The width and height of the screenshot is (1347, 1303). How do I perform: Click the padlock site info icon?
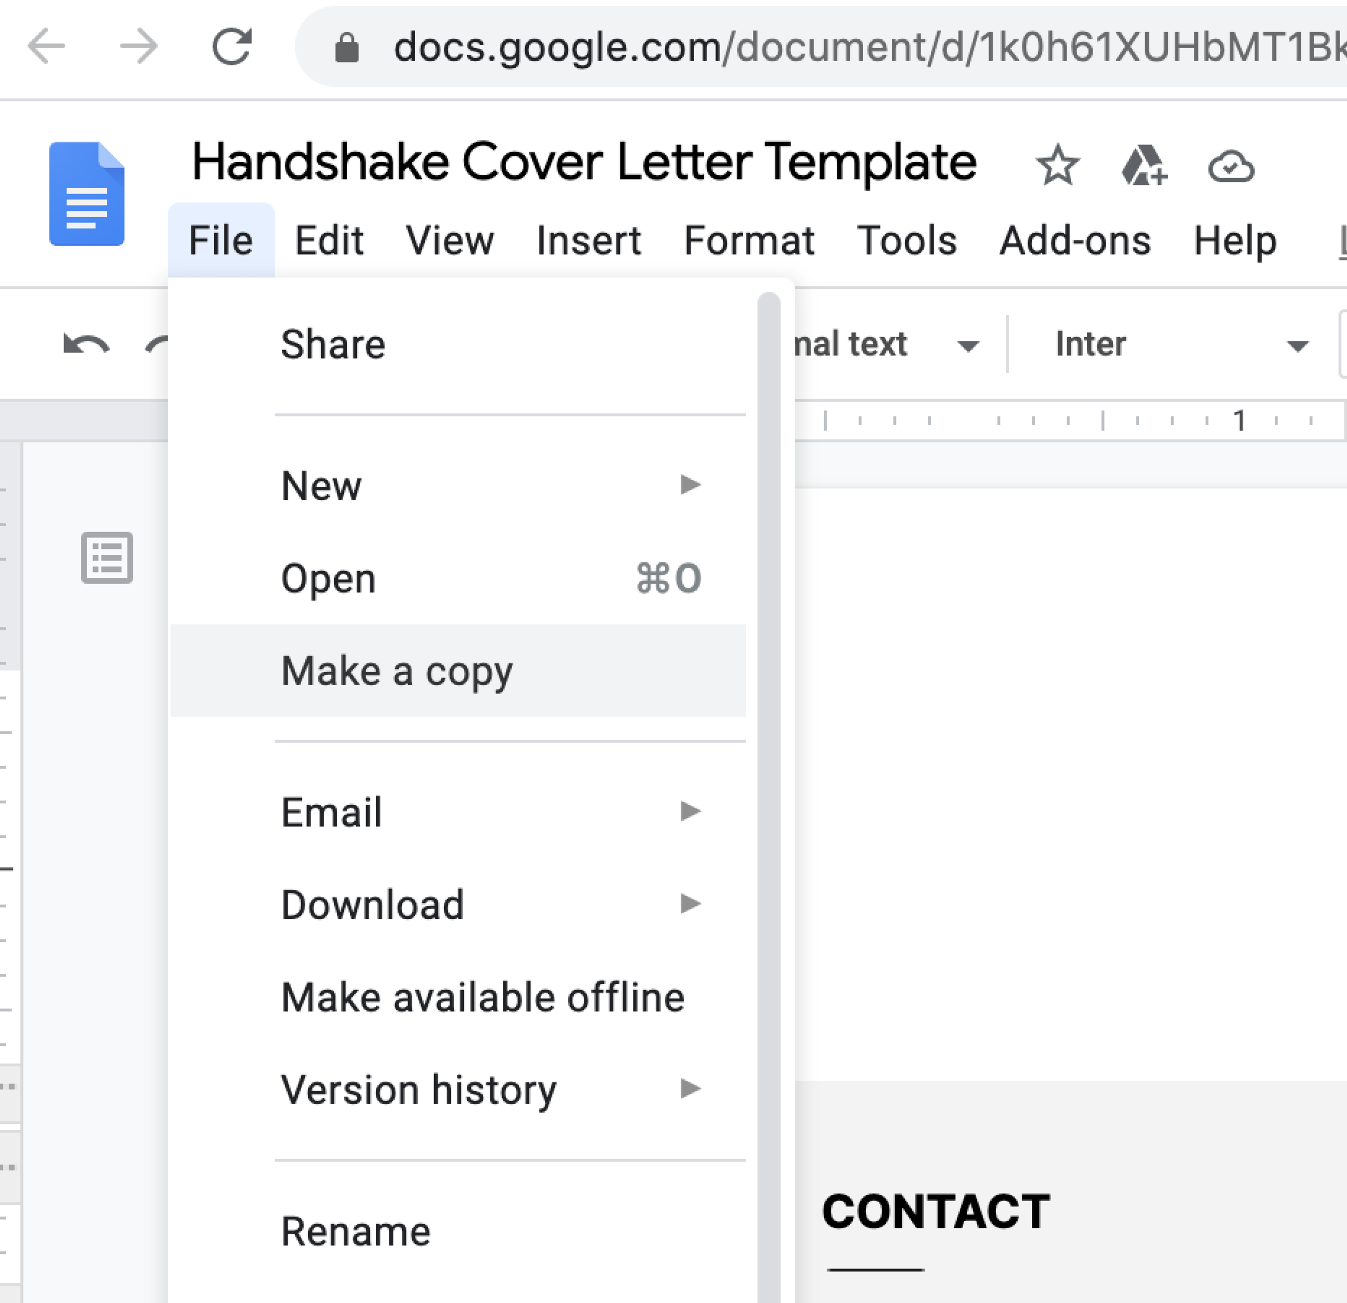click(346, 47)
